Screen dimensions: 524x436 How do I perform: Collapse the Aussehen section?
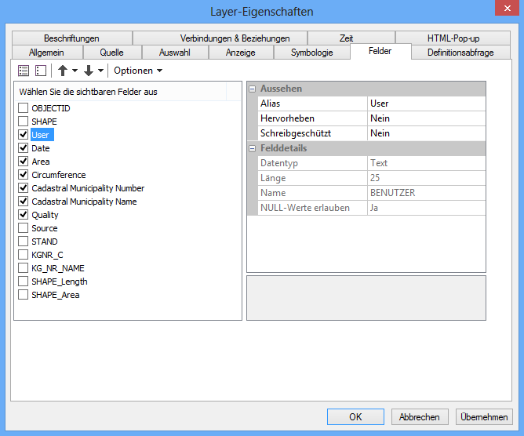(x=253, y=89)
